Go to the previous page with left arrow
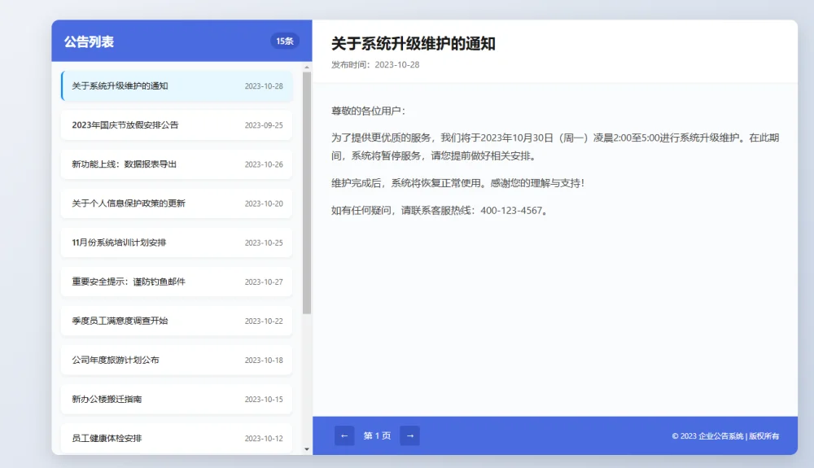The width and height of the screenshot is (814, 468). [344, 435]
